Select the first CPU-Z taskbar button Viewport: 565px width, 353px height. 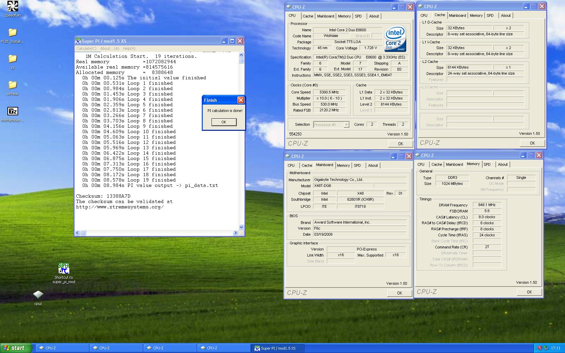coord(63,348)
